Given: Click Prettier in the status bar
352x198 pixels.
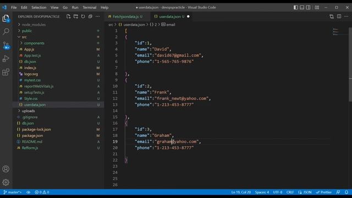Looking at the screenshot, I should 324,192.
